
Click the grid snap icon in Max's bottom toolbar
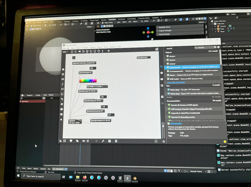point(87,141)
